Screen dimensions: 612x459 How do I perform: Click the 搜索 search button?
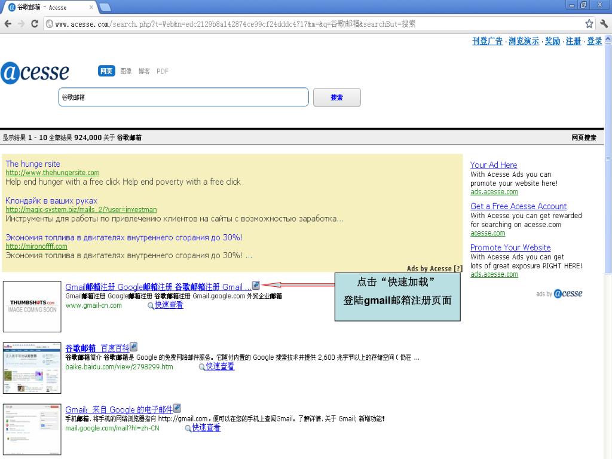click(337, 97)
